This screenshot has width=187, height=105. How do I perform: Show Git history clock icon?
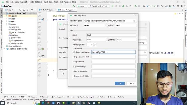click(x=158, y=6)
